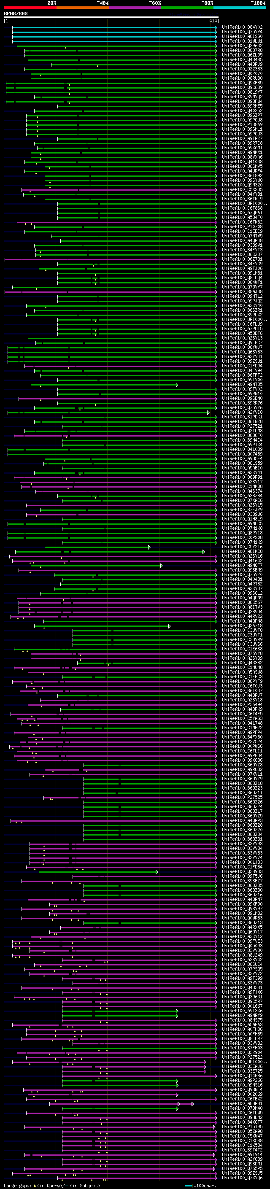Image resolution: width=270 pixels, height=1189 pixels.
Task: Select the UniRef100_C3UVT8 label
Action: point(242,631)
